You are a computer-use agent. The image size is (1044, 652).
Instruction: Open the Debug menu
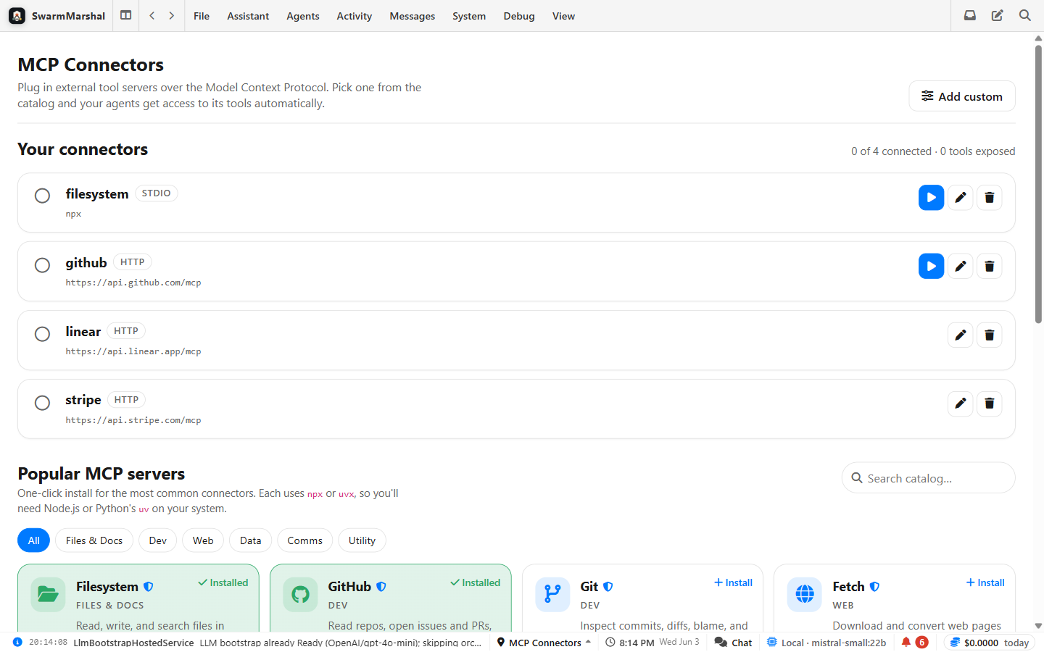click(x=519, y=16)
